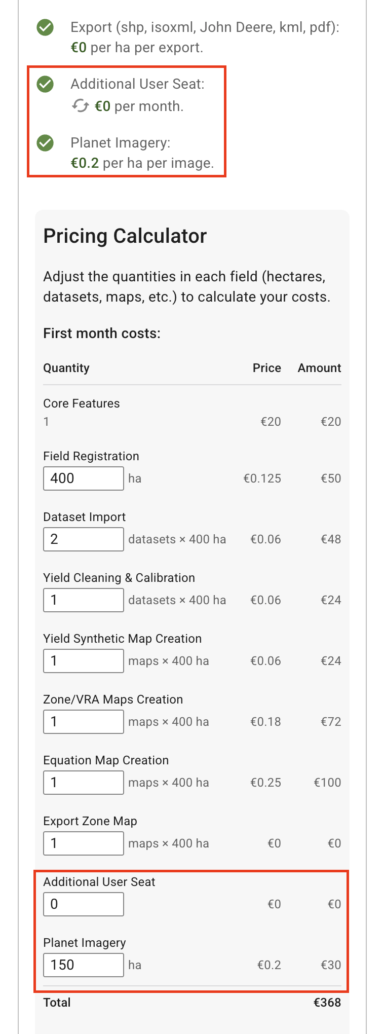Click the Quantity column header
Screen dimensions: 384x1034
[66, 368]
